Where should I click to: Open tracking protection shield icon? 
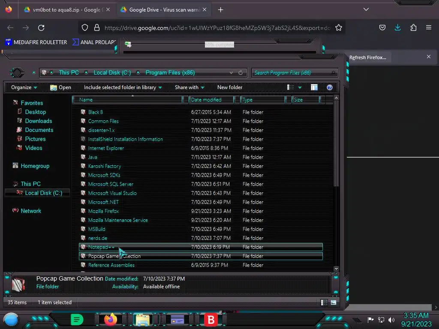85,28
